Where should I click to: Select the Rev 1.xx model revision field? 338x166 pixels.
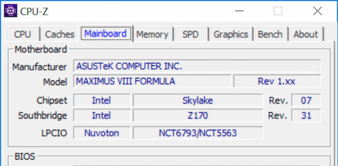pyautogui.click(x=277, y=81)
